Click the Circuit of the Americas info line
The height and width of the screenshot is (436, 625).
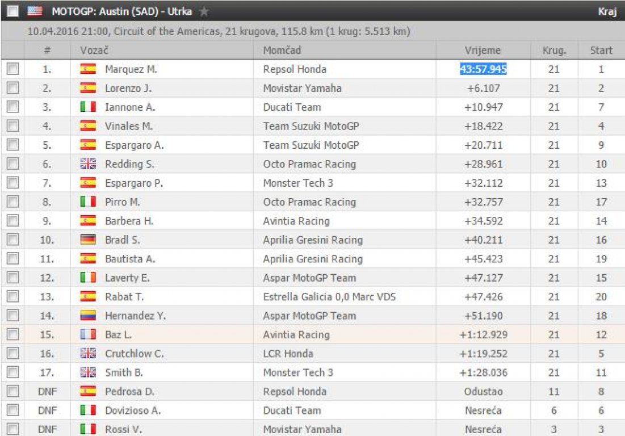click(219, 31)
